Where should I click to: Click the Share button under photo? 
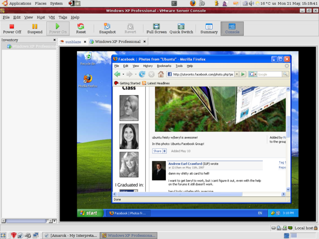pyautogui.click(x=159, y=151)
